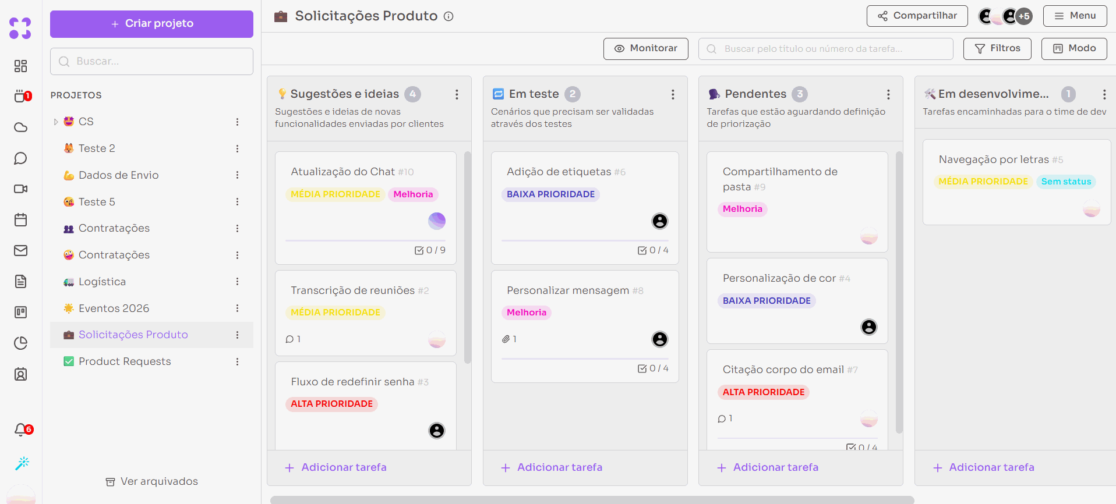Viewport: 1116px width, 504px height.
Task: Open the cloud icon in sidebar
Action: [x=20, y=127]
